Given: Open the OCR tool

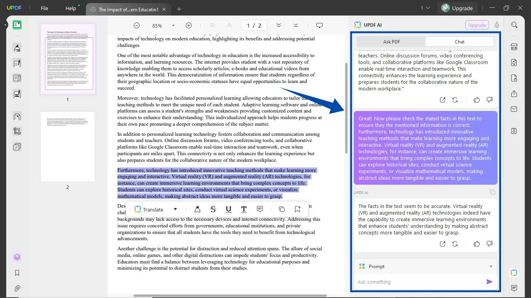Looking at the screenshot, I should pos(514,47).
